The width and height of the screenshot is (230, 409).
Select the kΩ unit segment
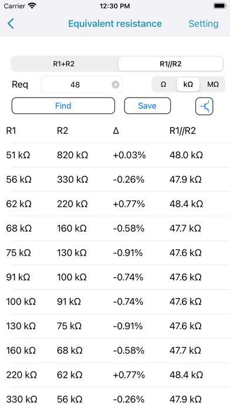[x=188, y=85]
